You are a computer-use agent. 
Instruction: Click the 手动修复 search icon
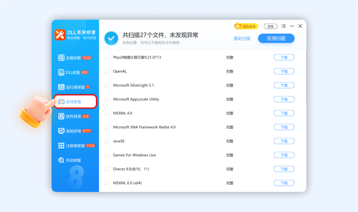pos(61,160)
